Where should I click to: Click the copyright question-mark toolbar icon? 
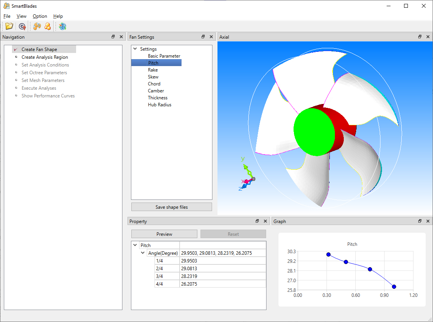(x=22, y=26)
